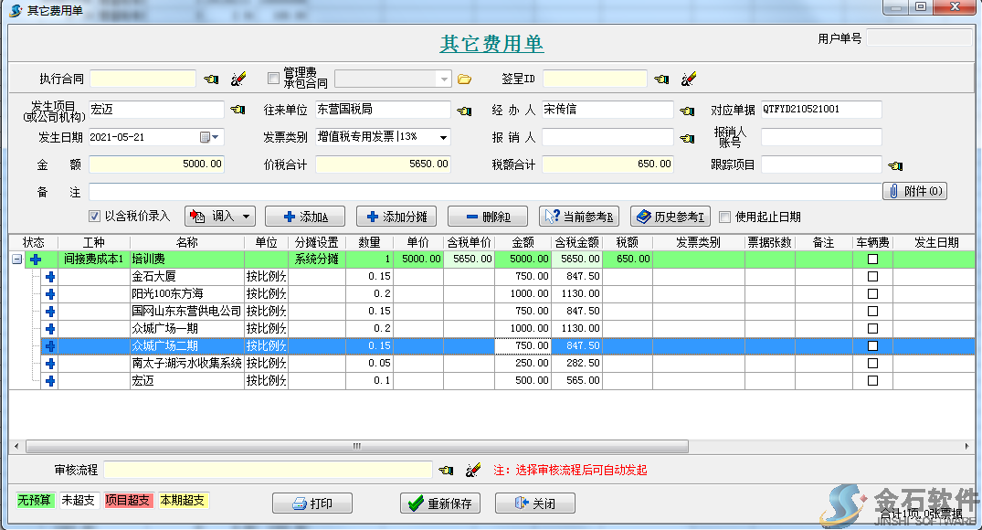Image resolution: width=982 pixels, height=530 pixels.
Task: Click inside the 备注 remarks input field
Action: click(457, 190)
